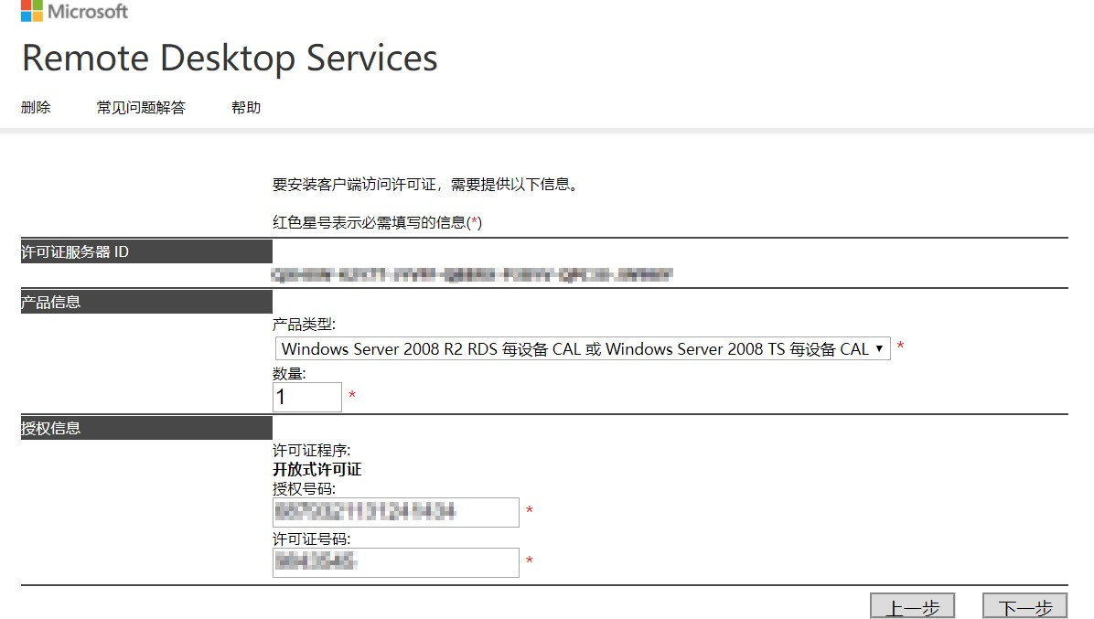Continue with the 下一步 button
Screen dimensions: 1094x619
point(1024,606)
